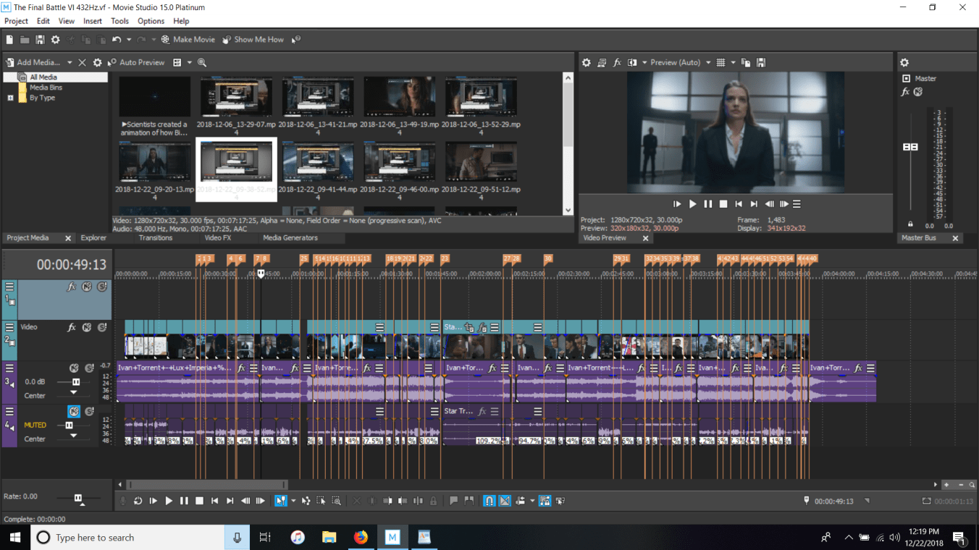Image resolution: width=979 pixels, height=550 pixels.
Task: Click the track 3 volume slider handle
Action: click(x=76, y=382)
